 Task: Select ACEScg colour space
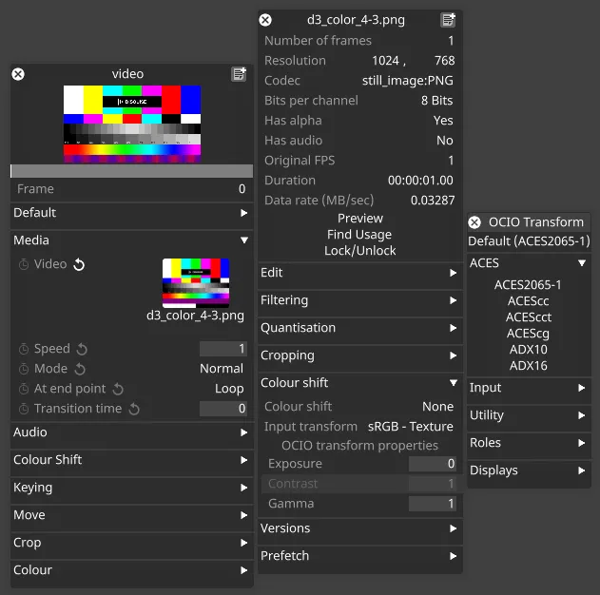[528, 334]
